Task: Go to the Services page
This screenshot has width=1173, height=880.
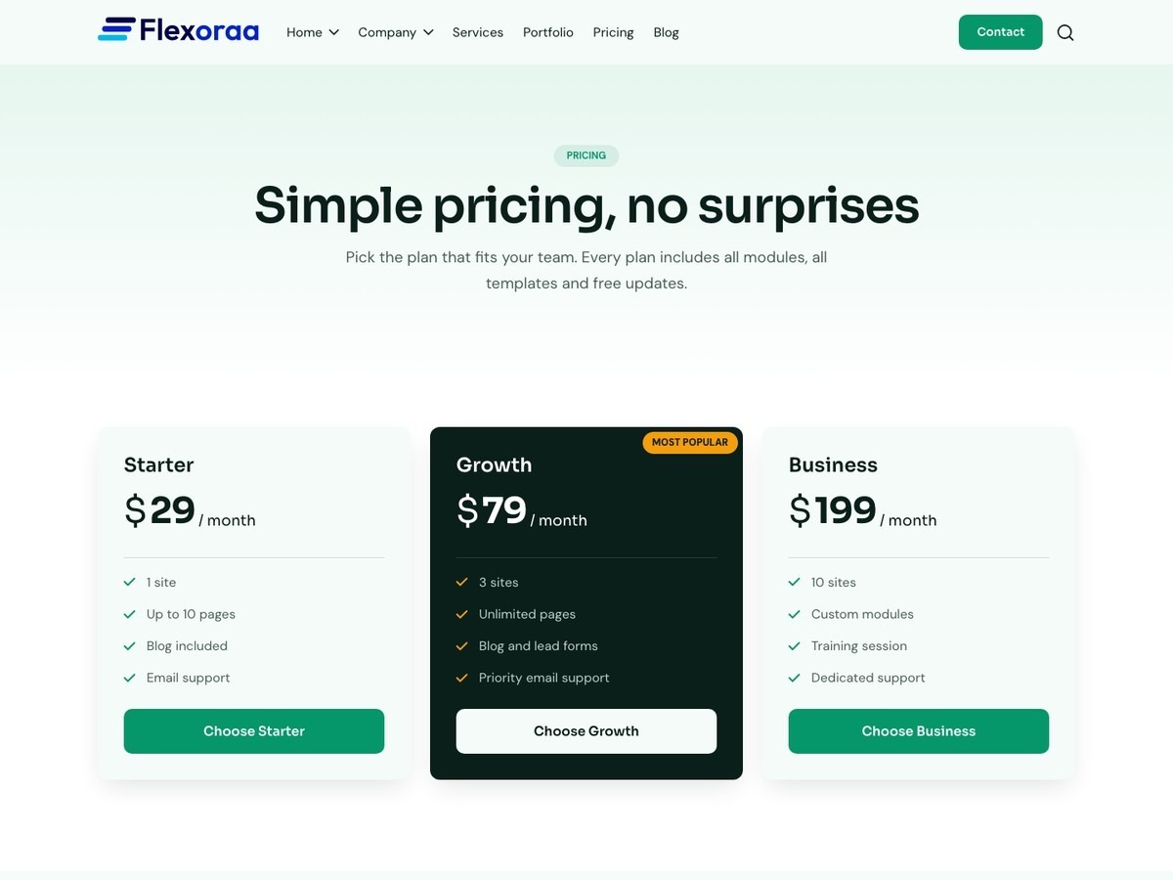Action: (x=478, y=32)
